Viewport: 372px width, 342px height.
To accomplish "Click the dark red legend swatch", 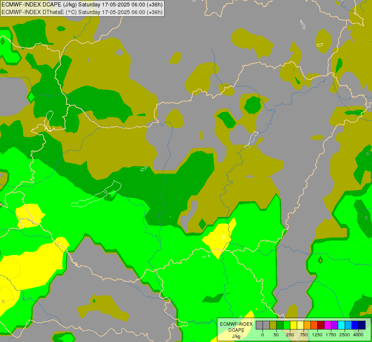I will click(x=321, y=325).
